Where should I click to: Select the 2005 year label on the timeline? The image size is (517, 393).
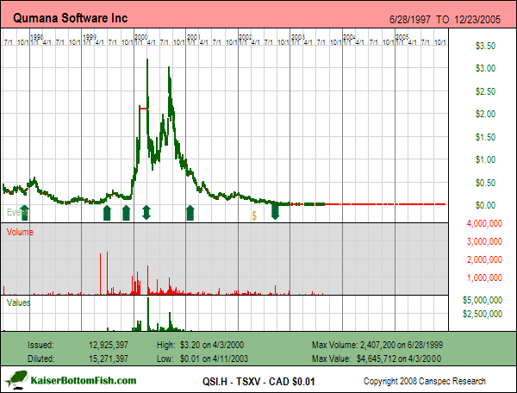pyautogui.click(x=402, y=37)
